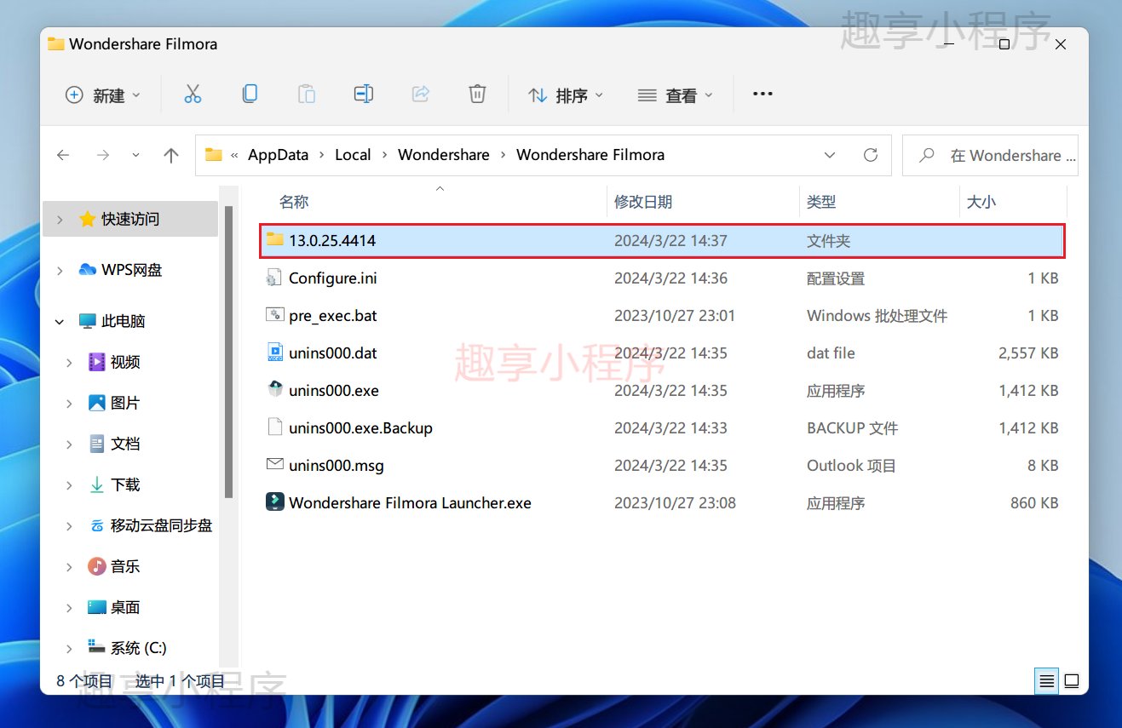1122x728 pixels.
Task: Go up one folder level arrow
Action: (171, 155)
